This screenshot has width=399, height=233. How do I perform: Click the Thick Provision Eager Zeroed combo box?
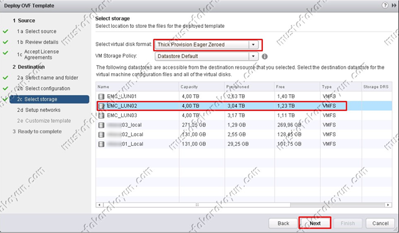[x=206, y=45]
